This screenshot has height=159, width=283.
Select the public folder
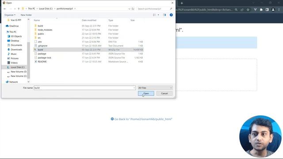(88, 34)
